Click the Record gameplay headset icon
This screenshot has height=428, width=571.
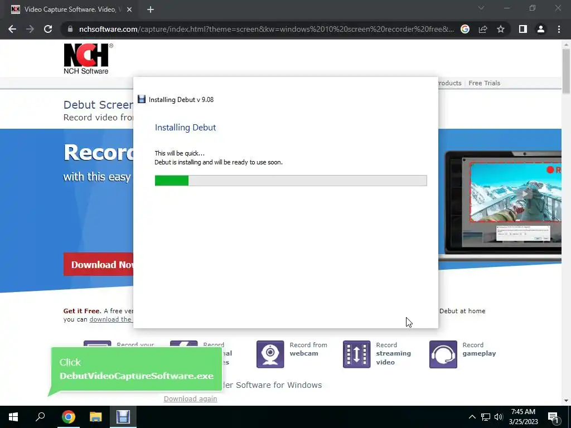point(443,354)
